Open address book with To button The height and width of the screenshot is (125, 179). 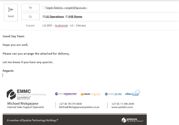[x=30, y=8]
